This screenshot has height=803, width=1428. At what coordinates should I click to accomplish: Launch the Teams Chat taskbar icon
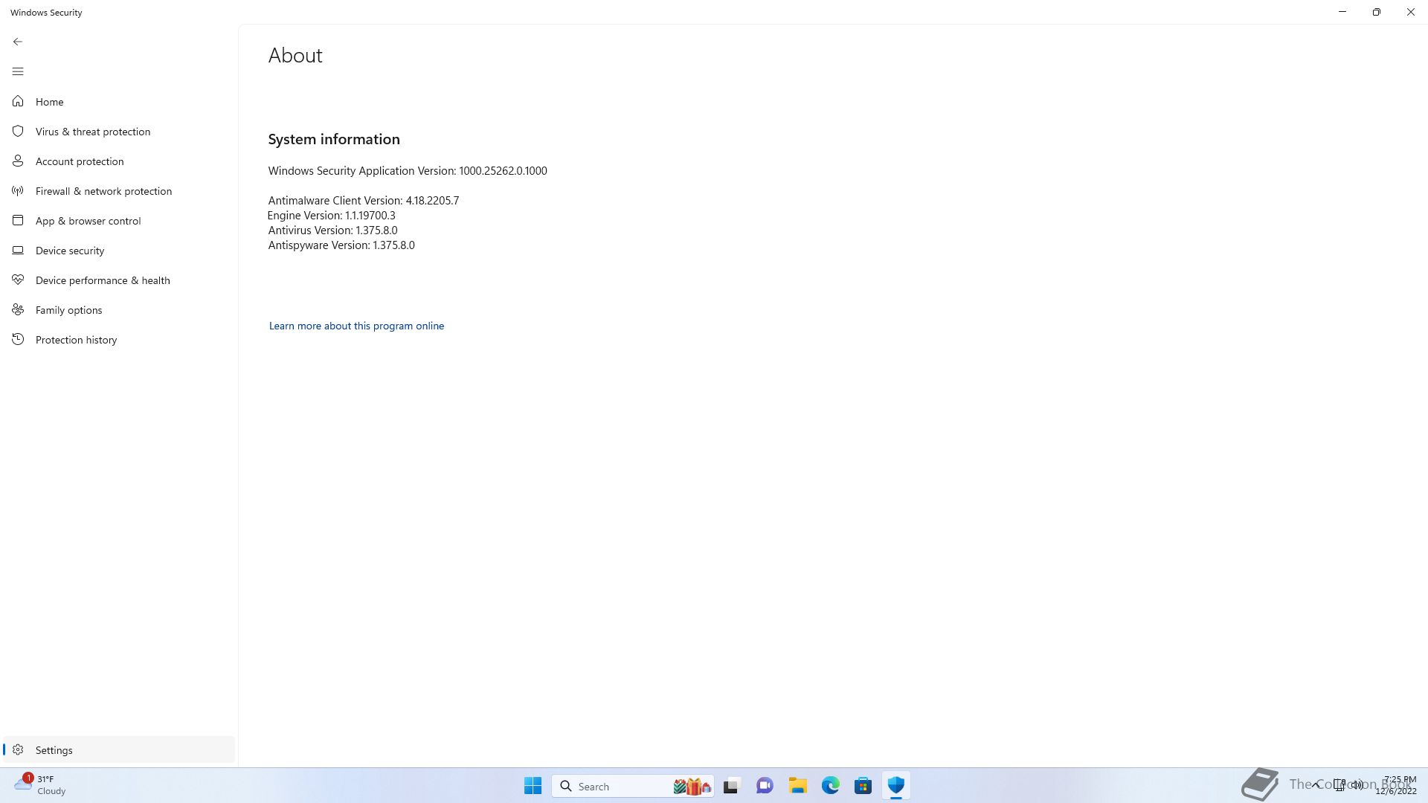point(765,786)
